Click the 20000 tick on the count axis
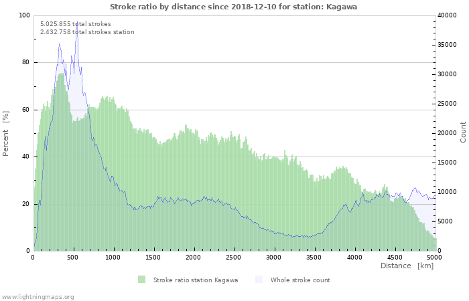This screenshot has height=301, width=469. pyautogui.click(x=448, y=133)
